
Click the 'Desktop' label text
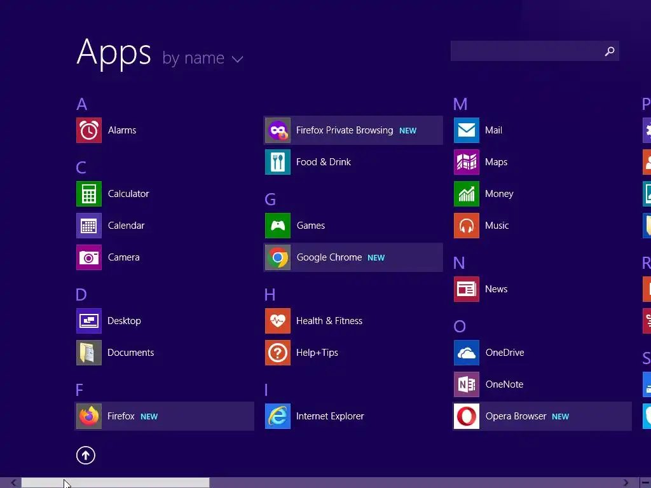point(124,321)
